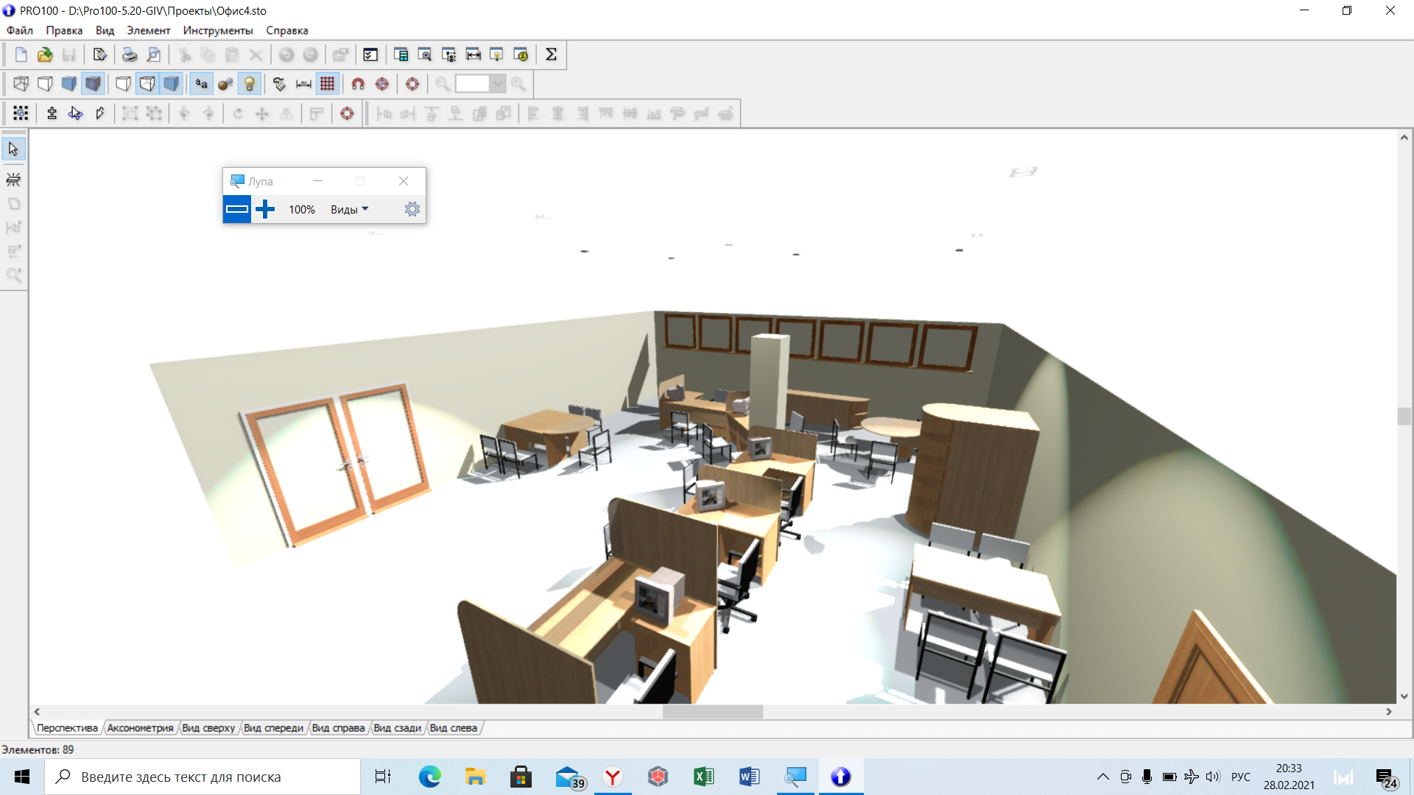Toggle the light bulb lighting option
The image size is (1414, 795).
pyautogui.click(x=250, y=84)
